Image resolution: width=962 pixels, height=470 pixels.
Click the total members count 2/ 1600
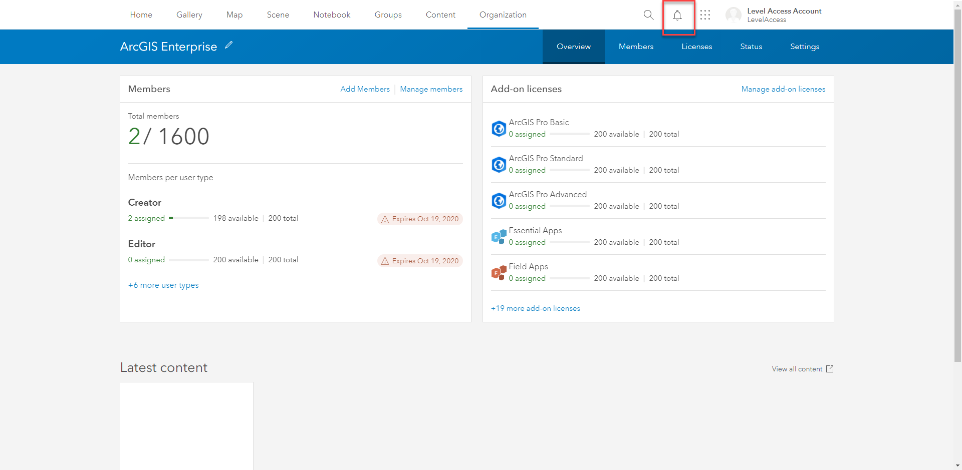[x=168, y=137]
